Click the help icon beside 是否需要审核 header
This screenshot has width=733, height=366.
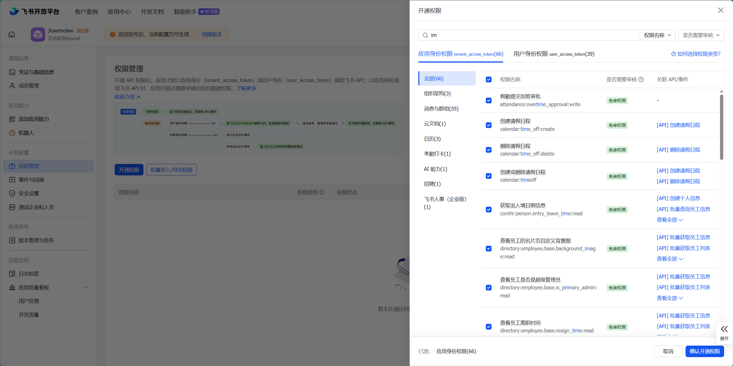641,80
